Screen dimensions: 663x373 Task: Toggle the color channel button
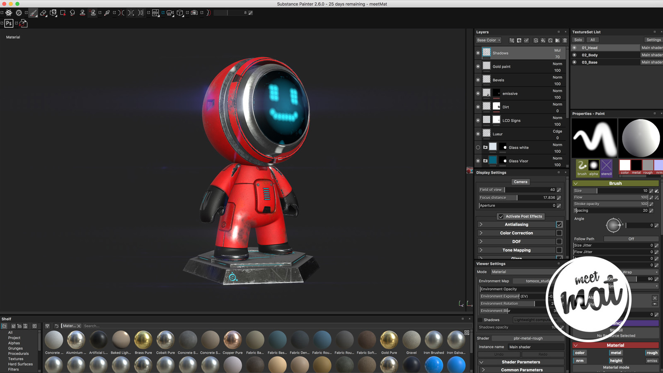point(580,353)
